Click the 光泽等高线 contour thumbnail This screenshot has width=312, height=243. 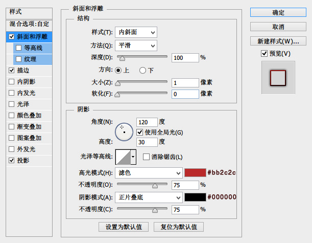tap(123, 157)
